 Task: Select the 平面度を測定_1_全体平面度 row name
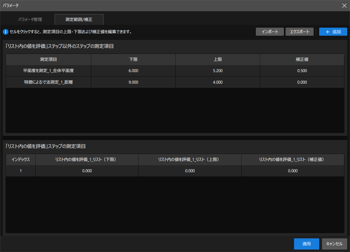(48, 71)
